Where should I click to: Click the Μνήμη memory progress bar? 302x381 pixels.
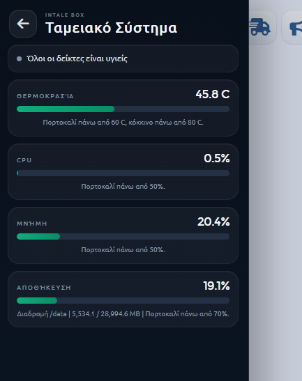click(x=123, y=236)
